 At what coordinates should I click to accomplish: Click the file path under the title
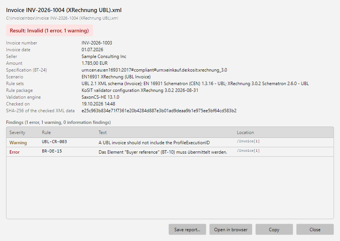point(62,18)
